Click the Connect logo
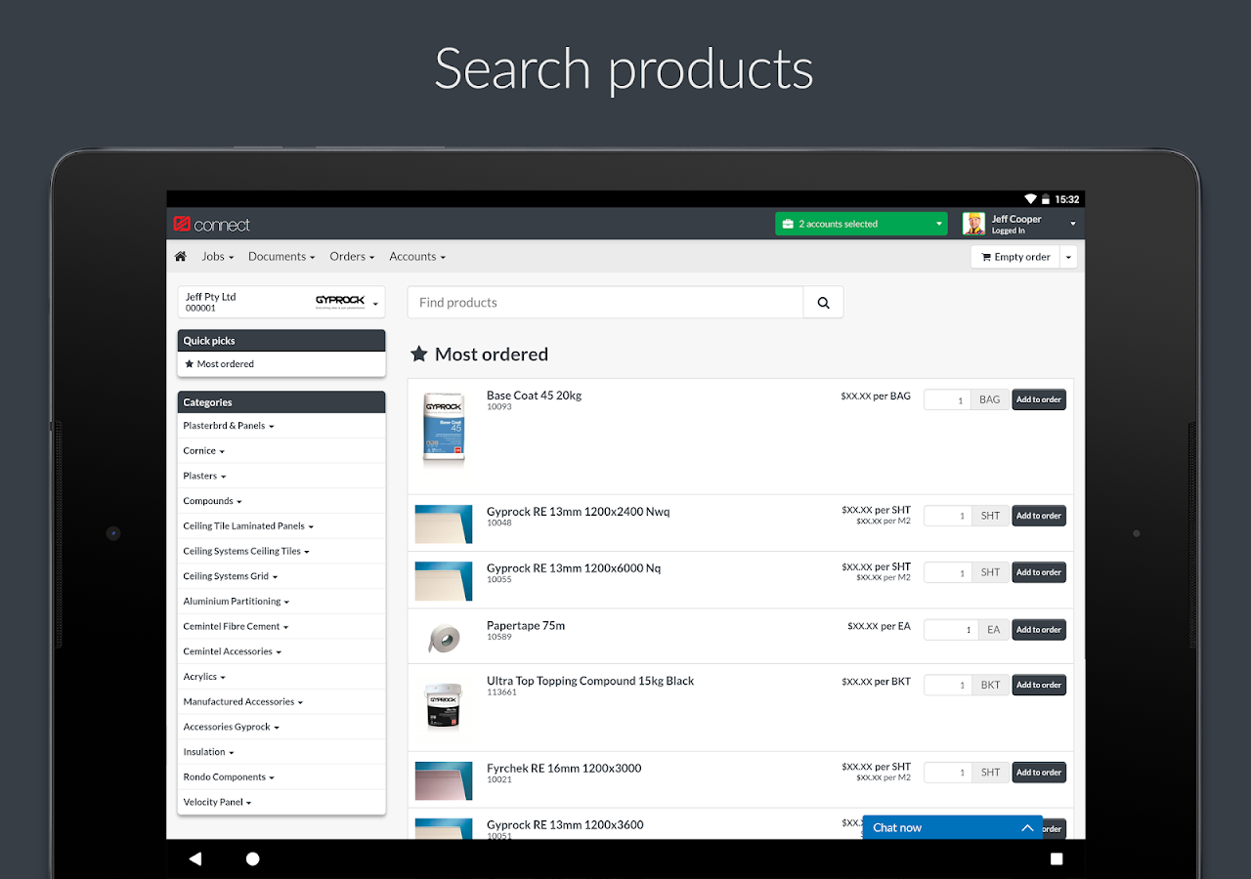 tap(211, 225)
